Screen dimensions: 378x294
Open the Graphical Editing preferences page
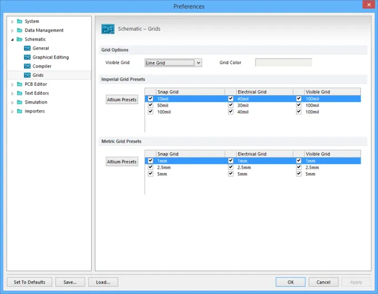coord(51,57)
